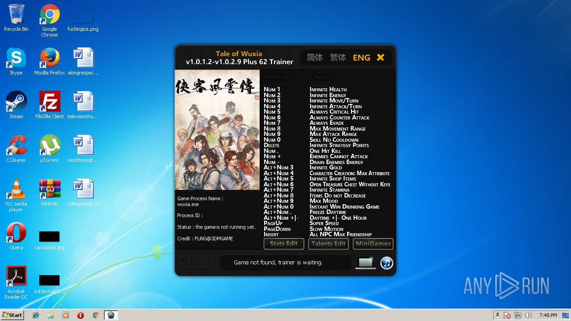Click the Infinite Shop Items cheat
This screenshot has width=571, height=321.
333,179
